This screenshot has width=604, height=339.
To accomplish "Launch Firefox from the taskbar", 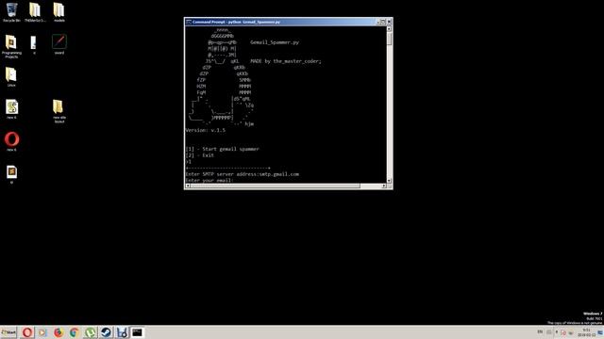I will click(59, 332).
